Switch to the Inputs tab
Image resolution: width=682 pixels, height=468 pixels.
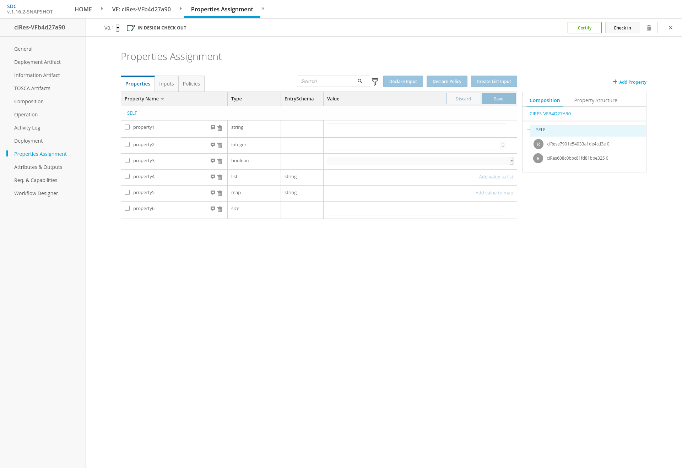166,84
